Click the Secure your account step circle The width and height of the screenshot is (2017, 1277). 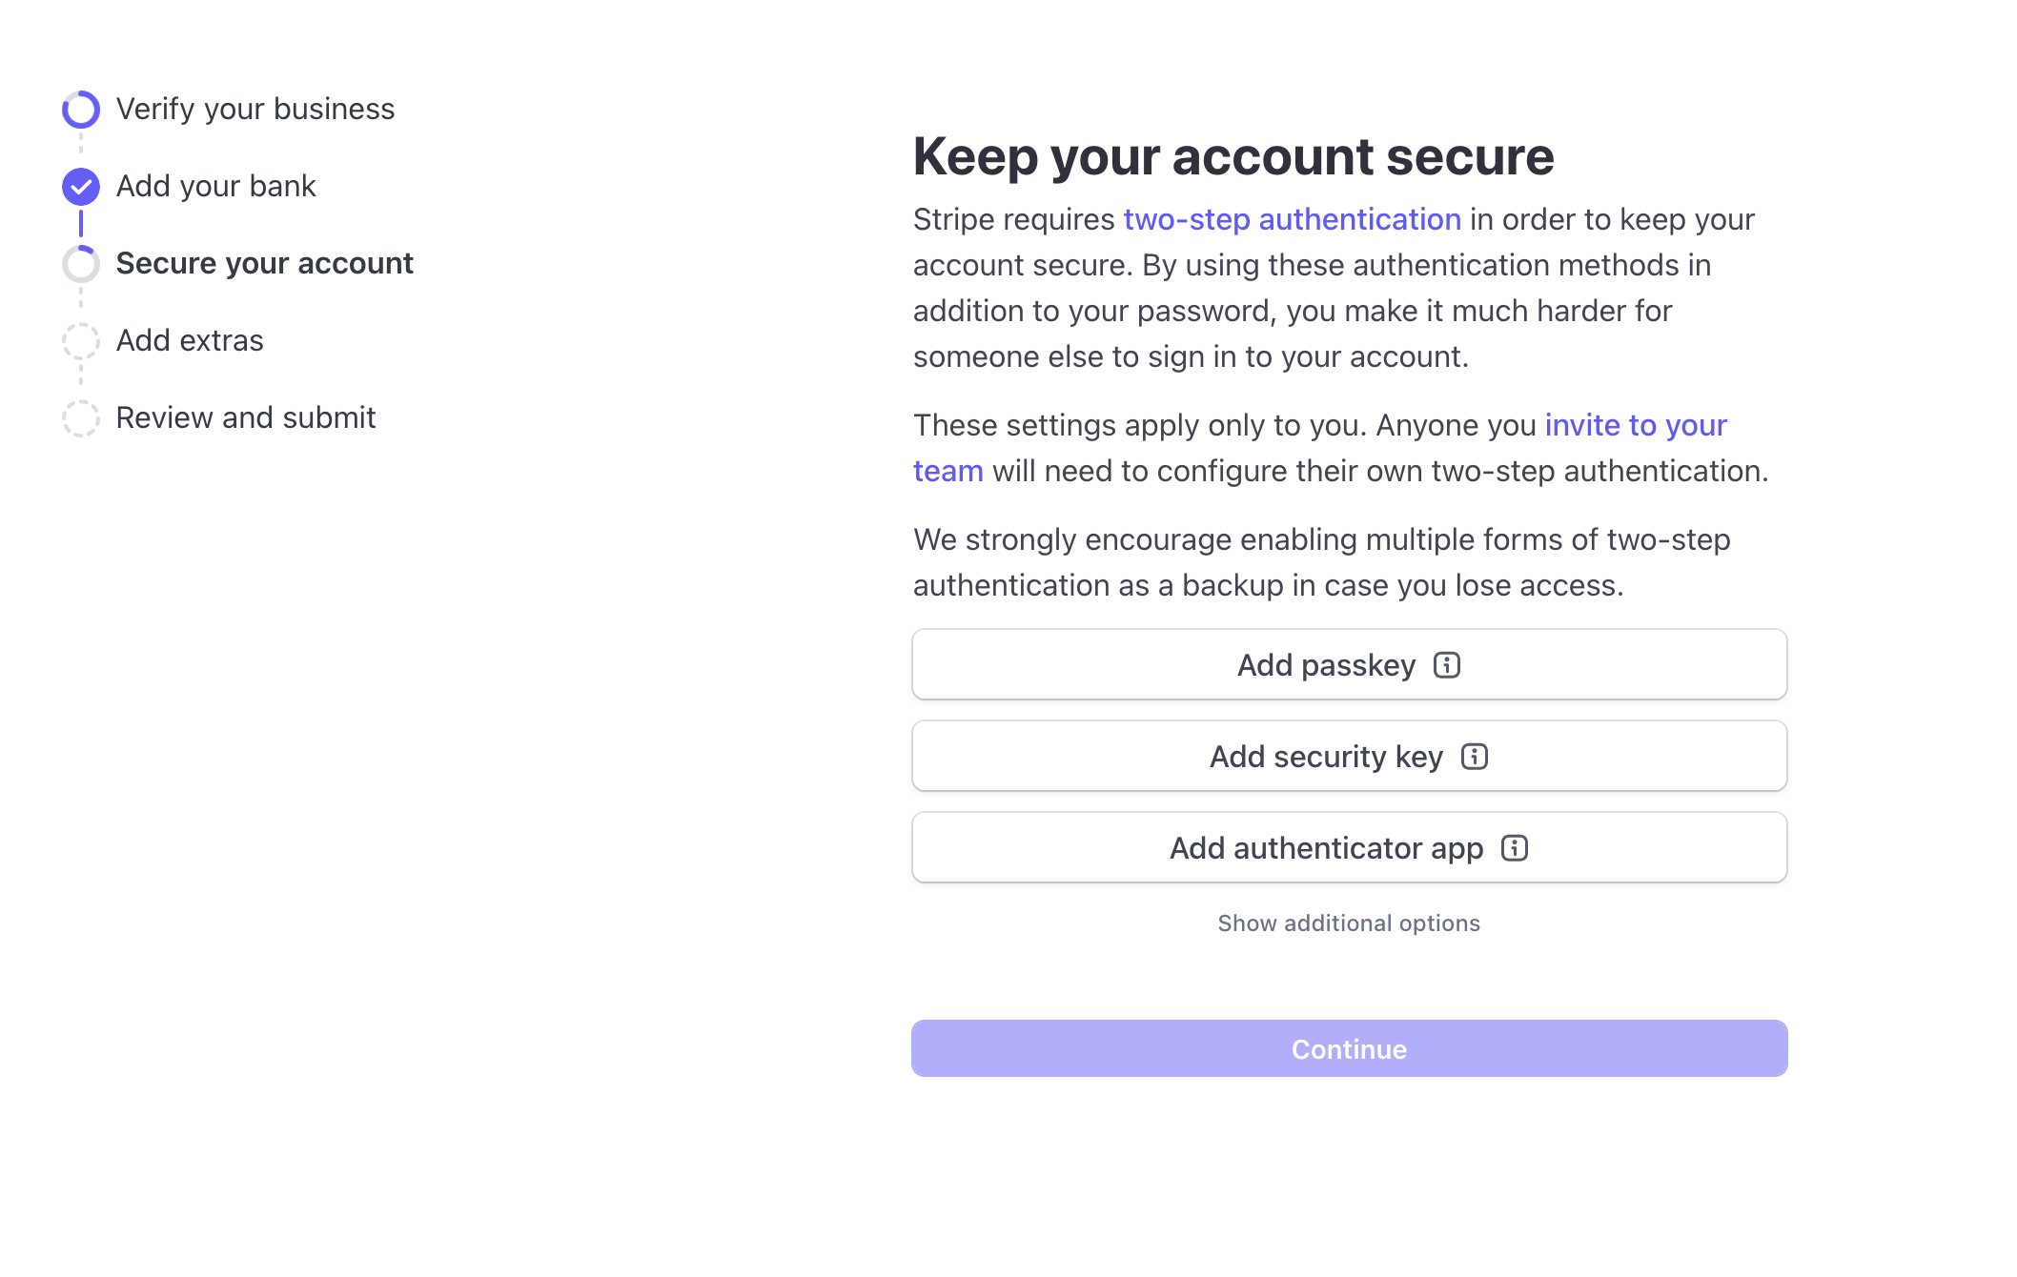[x=81, y=264]
